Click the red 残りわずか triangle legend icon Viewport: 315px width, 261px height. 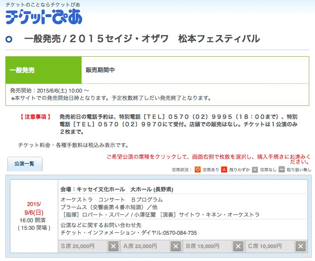224,170
